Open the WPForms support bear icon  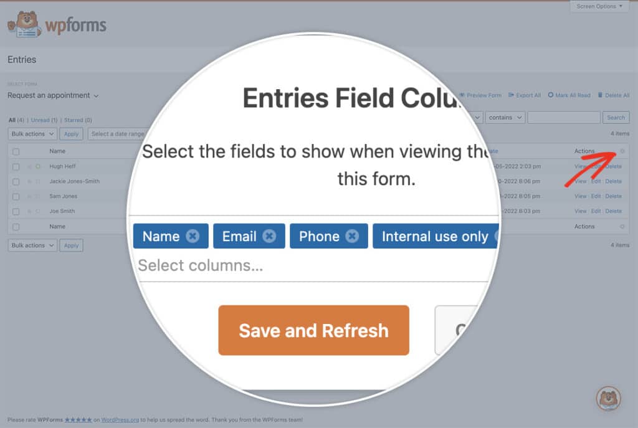tap(609, 399)
